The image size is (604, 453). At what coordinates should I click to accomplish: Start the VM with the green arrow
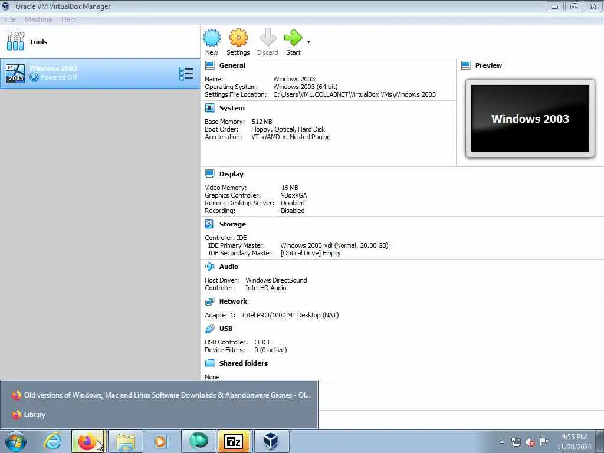(293, 38)
